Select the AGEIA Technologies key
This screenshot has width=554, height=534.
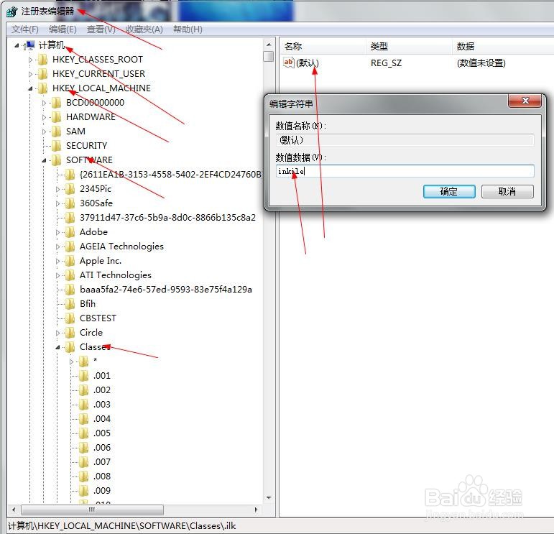pos(121,247)
